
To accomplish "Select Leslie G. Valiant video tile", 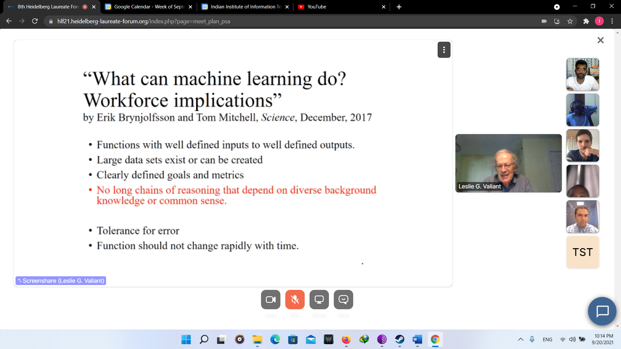I will coord(508,163).
